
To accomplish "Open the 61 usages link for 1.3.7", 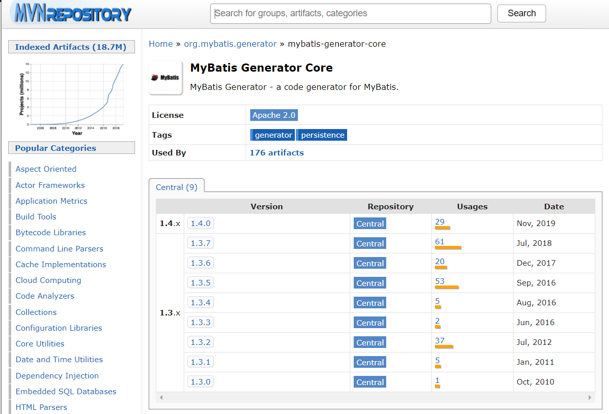I will coord(439,241).
